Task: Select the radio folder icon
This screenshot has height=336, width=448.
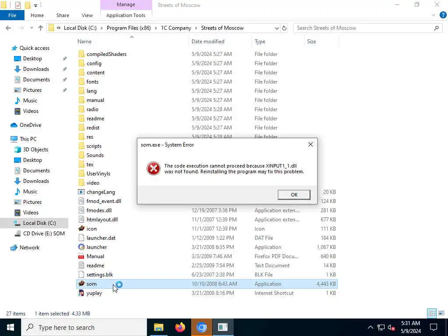Action: [82, 109]
